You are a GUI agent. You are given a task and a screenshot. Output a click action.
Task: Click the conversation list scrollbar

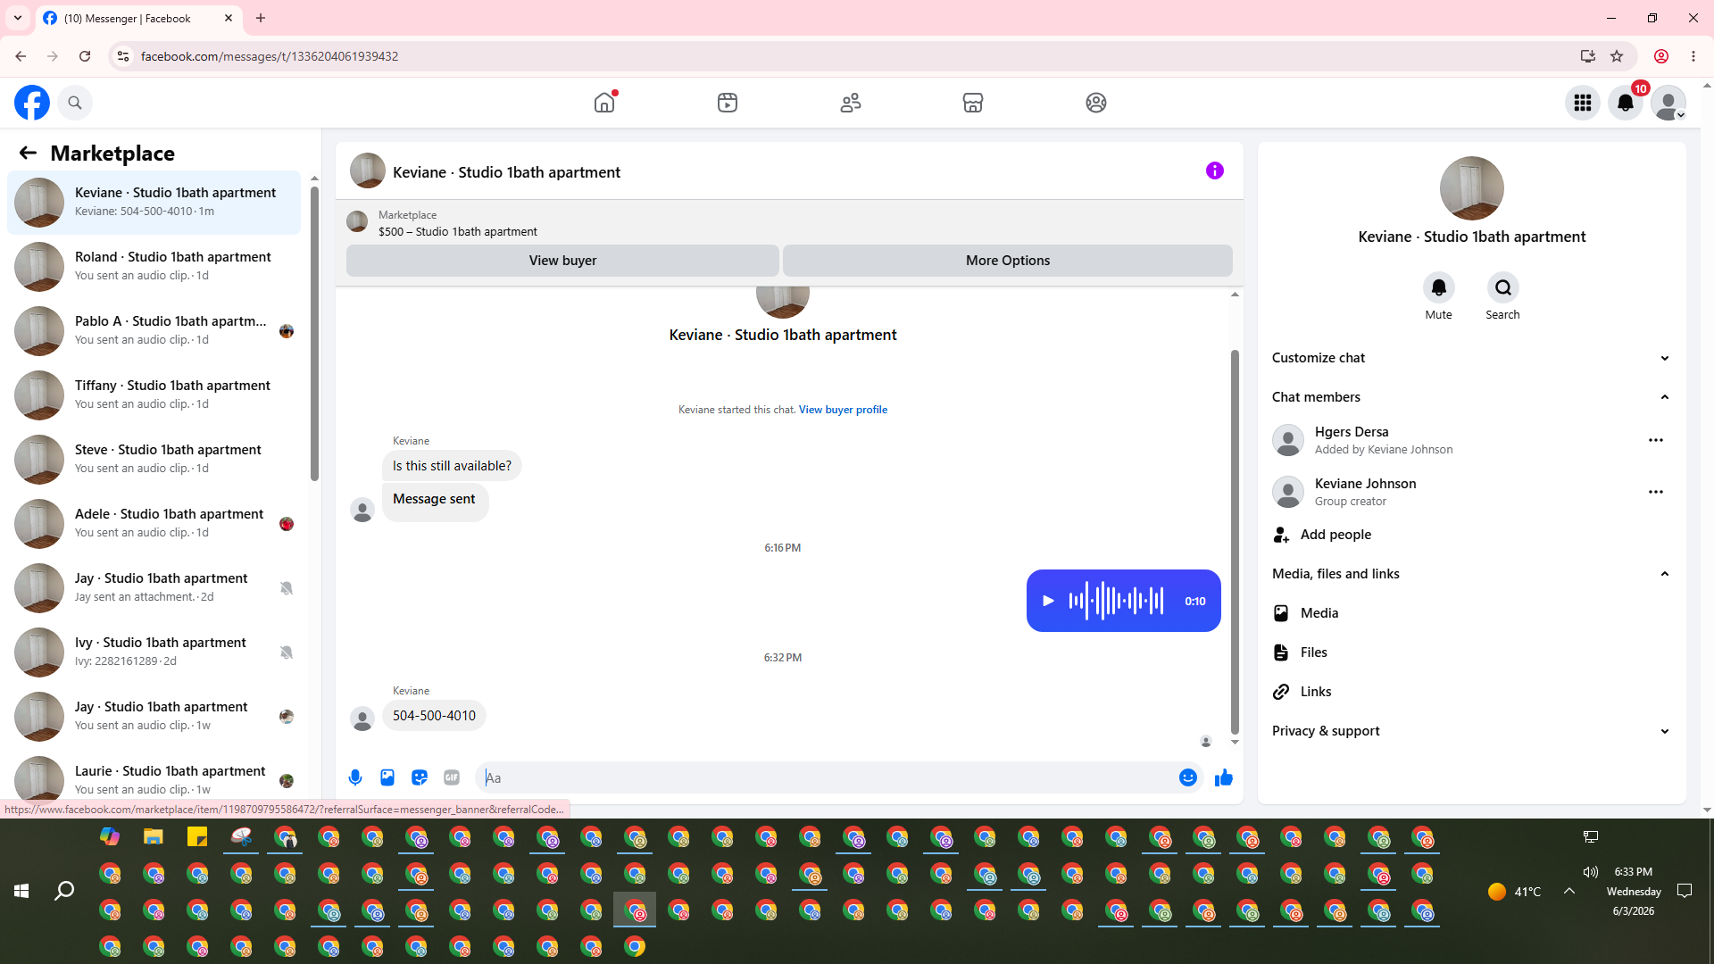pyautogui.click(x=314, y=333)
